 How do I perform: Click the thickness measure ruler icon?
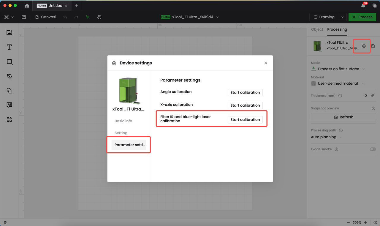(x=373, y=96)
